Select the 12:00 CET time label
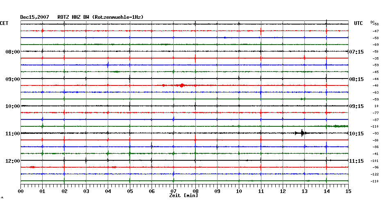This screenshot has height=202, width=381. [x=13, y=161]
